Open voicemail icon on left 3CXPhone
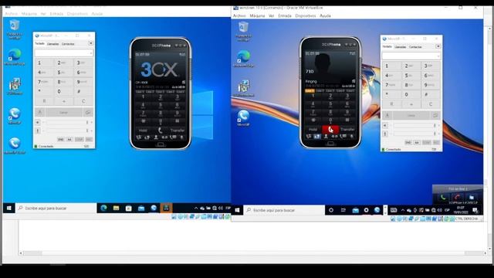The width and height of the screenshot is (494, 278). click(164, 137)
